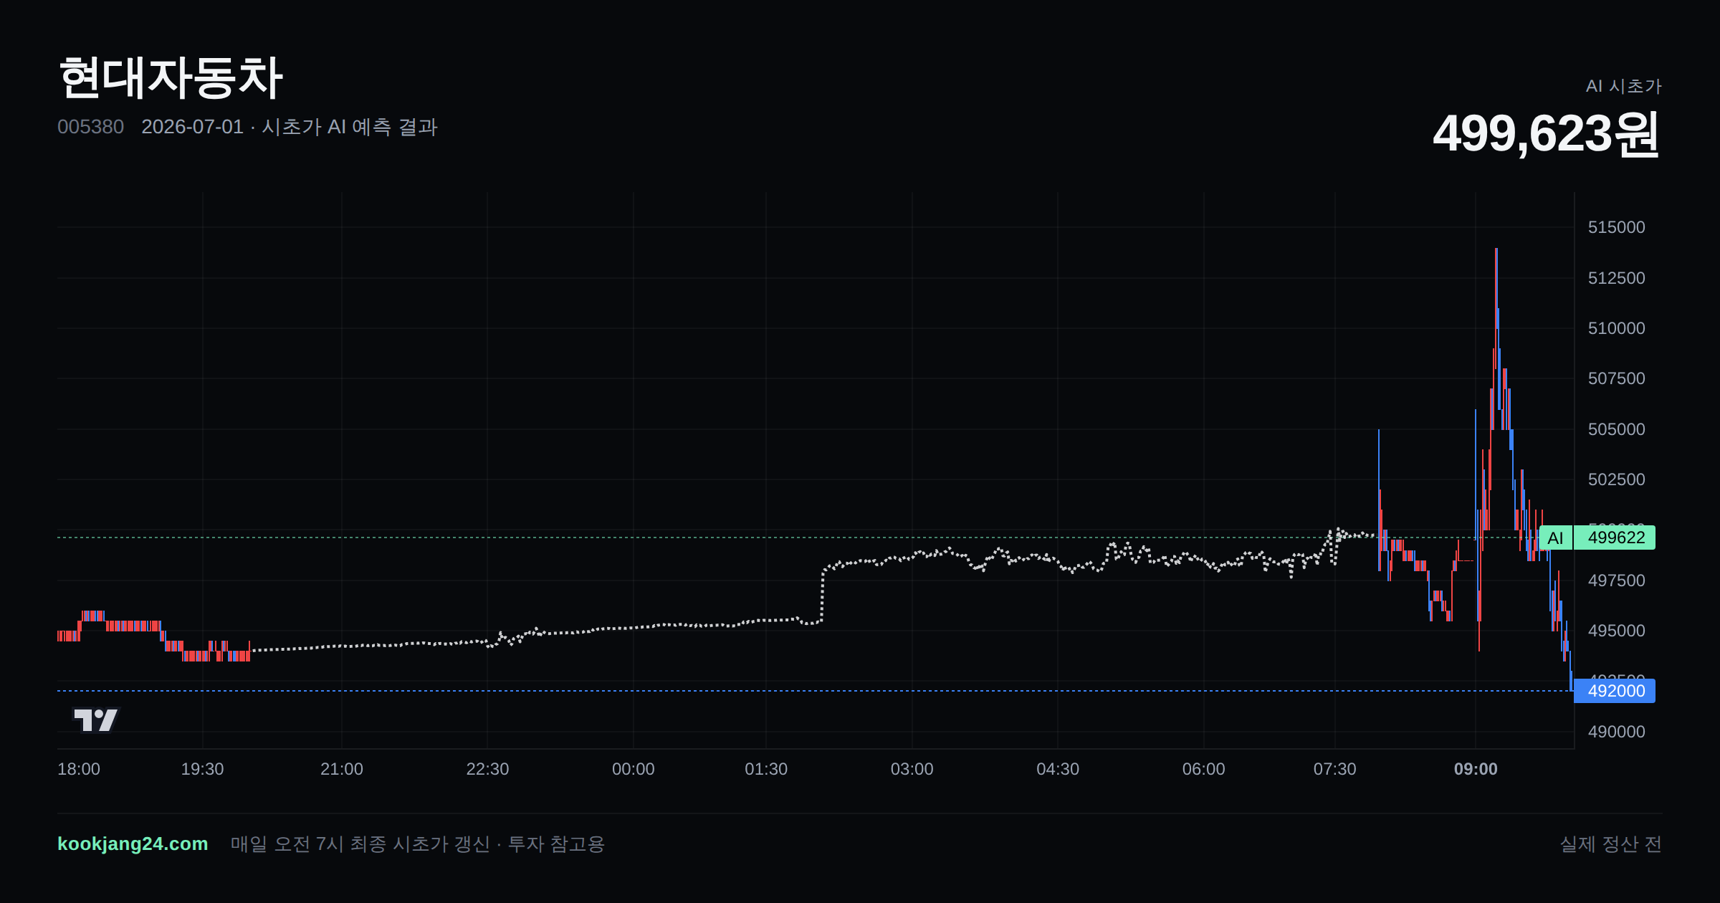Click the 515000 price axis label
This screenshot has width=1720, height=903.
1616,227
